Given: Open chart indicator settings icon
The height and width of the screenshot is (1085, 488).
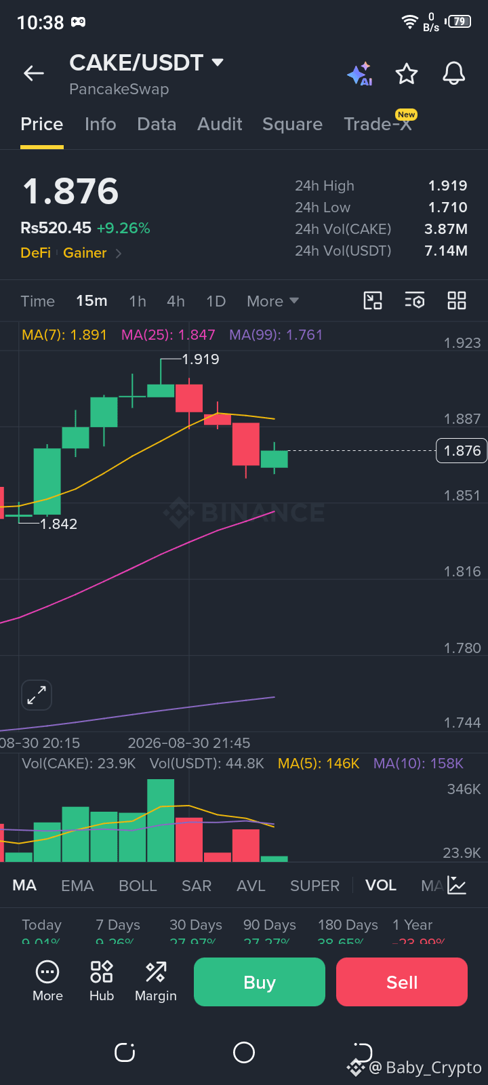Looking at the screenshot, I should pos(415,300).
